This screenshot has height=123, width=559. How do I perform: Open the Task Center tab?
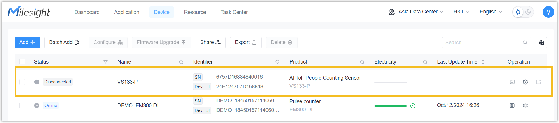[x=234, y=12]
